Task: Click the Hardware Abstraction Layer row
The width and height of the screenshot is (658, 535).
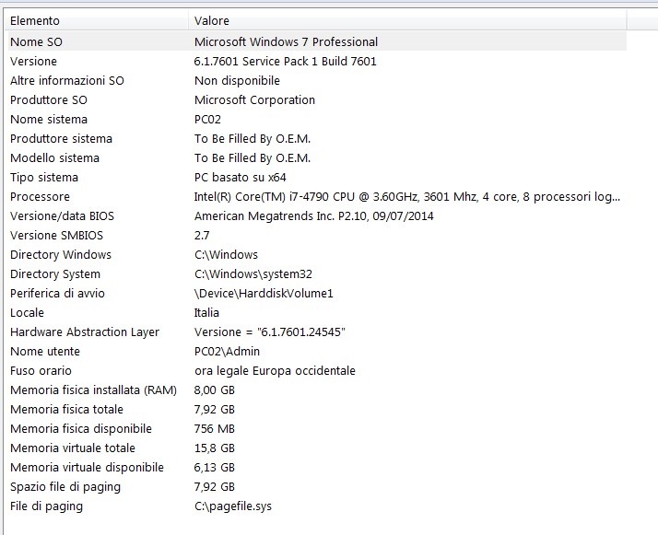Action: (x=85, y=331)
